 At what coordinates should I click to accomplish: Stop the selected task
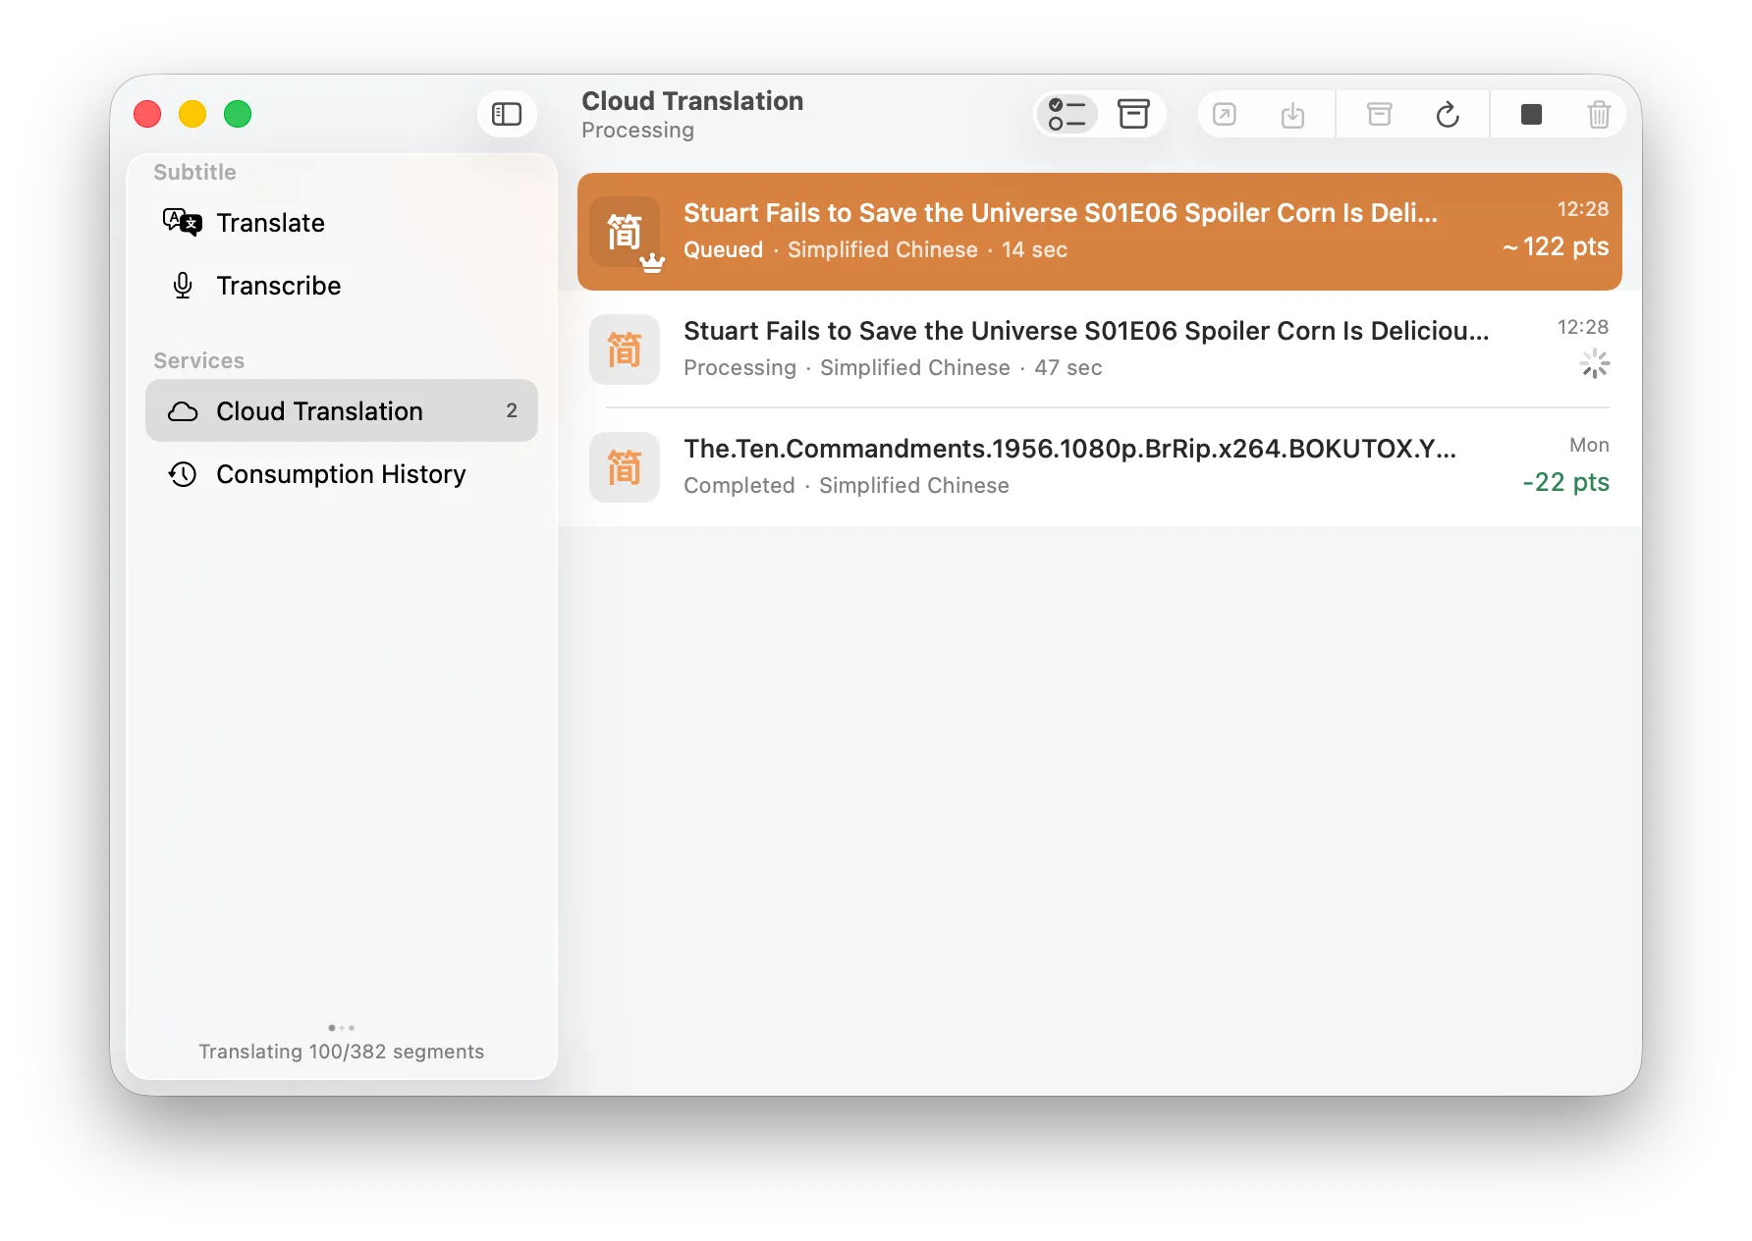click(1531, 115)
